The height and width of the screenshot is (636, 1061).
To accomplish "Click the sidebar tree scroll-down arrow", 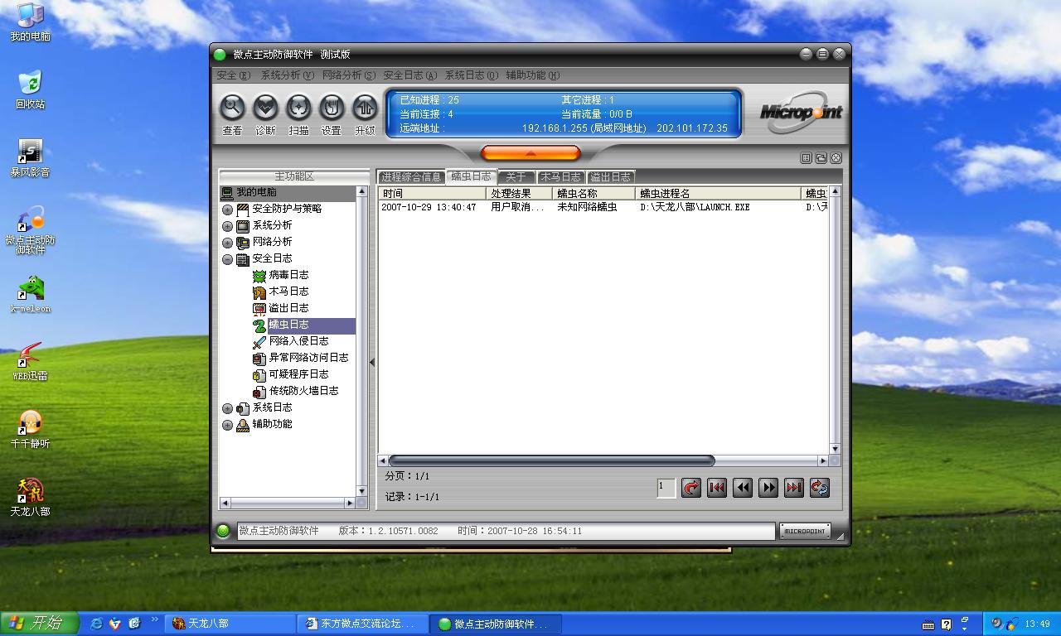I will 361,491.
